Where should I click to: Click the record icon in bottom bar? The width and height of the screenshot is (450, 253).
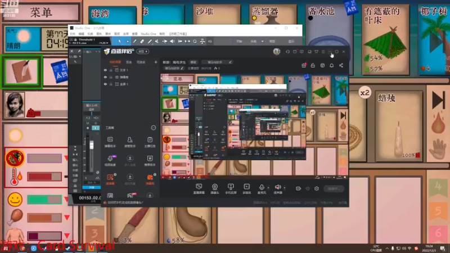(x=299, y=188)
